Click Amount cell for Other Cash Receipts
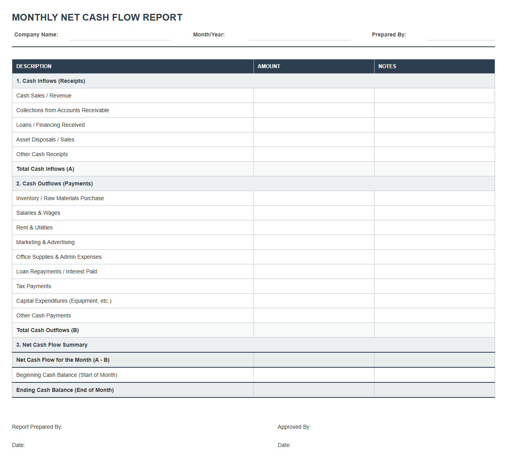 pyautogui.click(x=314, y=154)
